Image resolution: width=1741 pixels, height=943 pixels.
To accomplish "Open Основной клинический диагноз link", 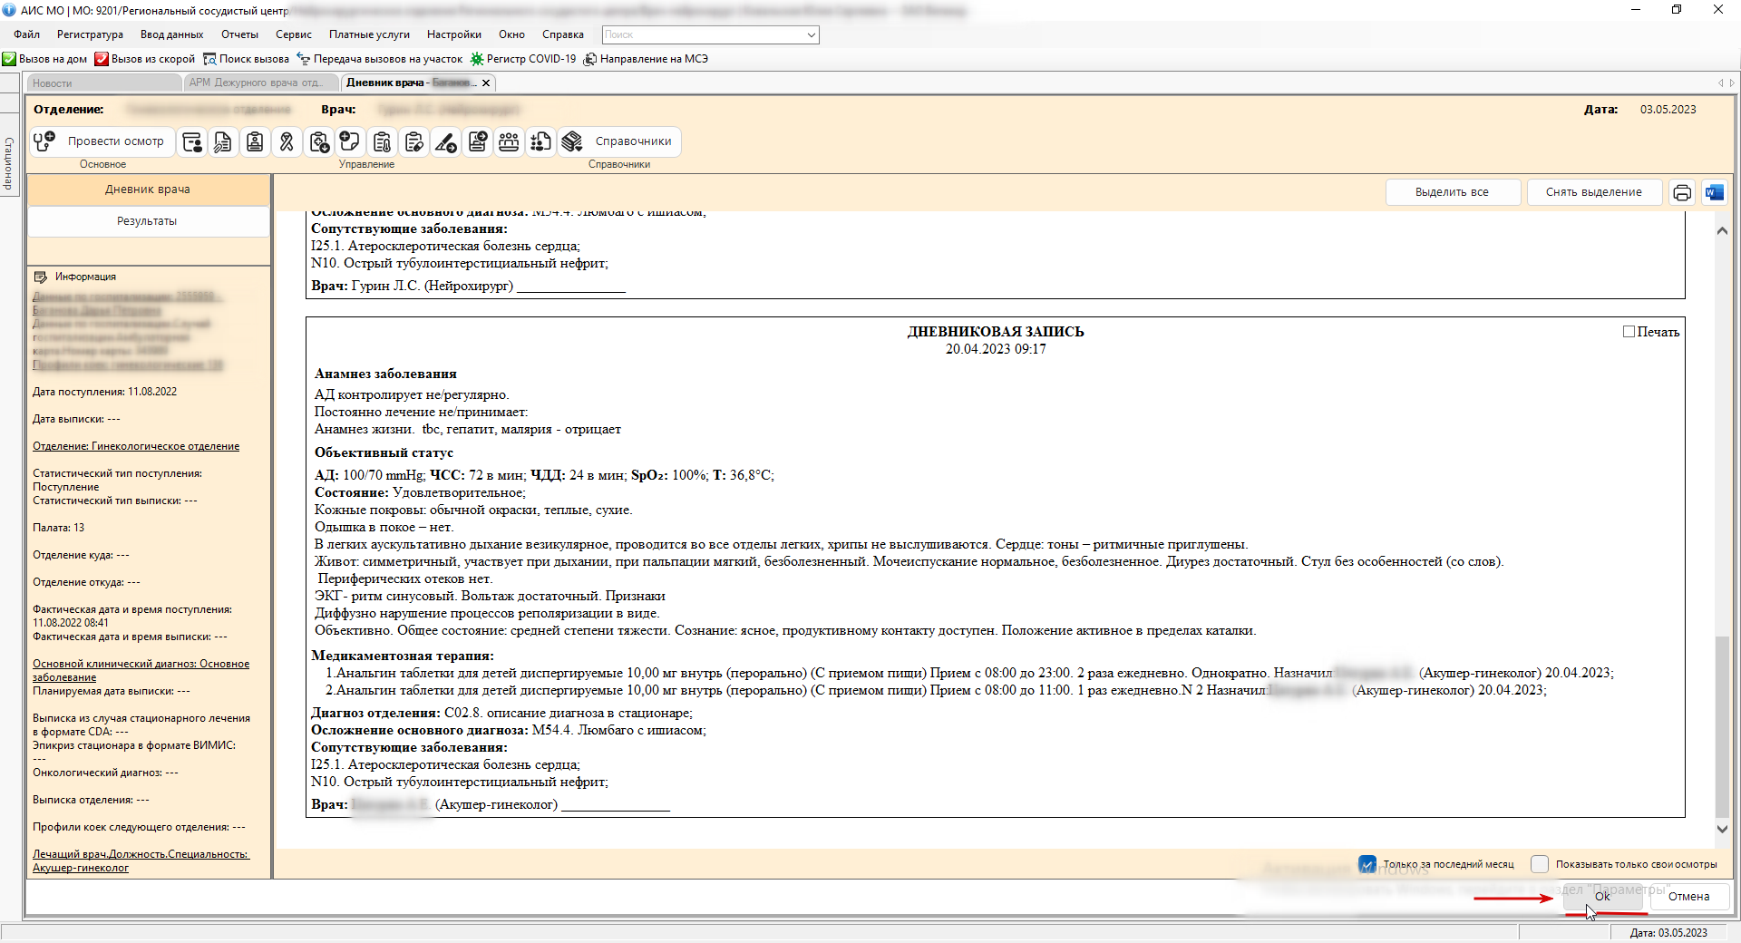I will [141, 670].
